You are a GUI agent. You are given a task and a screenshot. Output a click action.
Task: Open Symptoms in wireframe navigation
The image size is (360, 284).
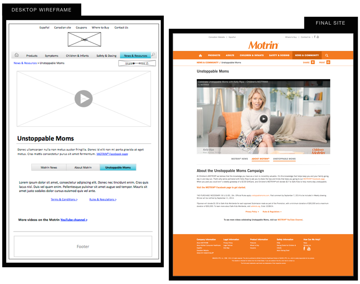pos(52,56)
